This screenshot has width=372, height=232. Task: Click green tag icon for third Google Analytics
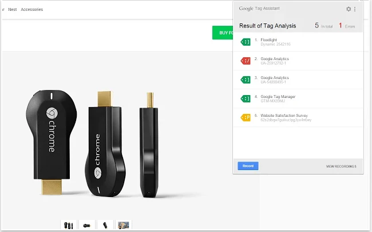[x=246, y=80]
